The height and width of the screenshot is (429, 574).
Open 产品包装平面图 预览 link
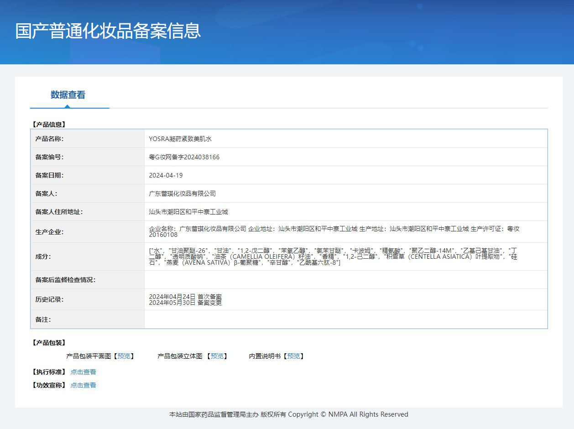pyautogui.click(x=123, y=356)
